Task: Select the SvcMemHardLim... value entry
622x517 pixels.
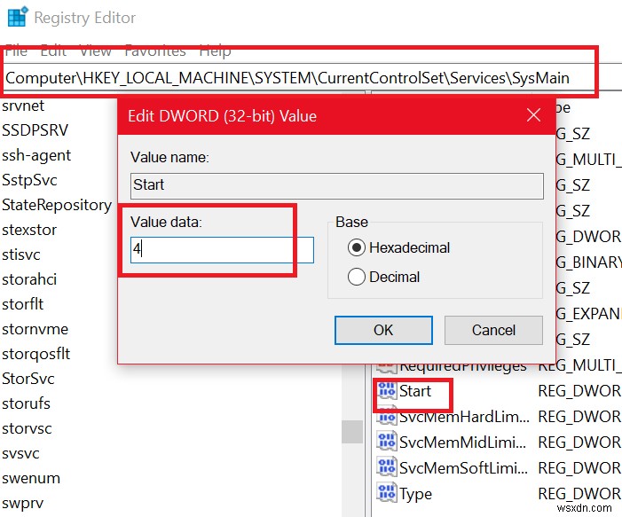Action: coord(464,417)
